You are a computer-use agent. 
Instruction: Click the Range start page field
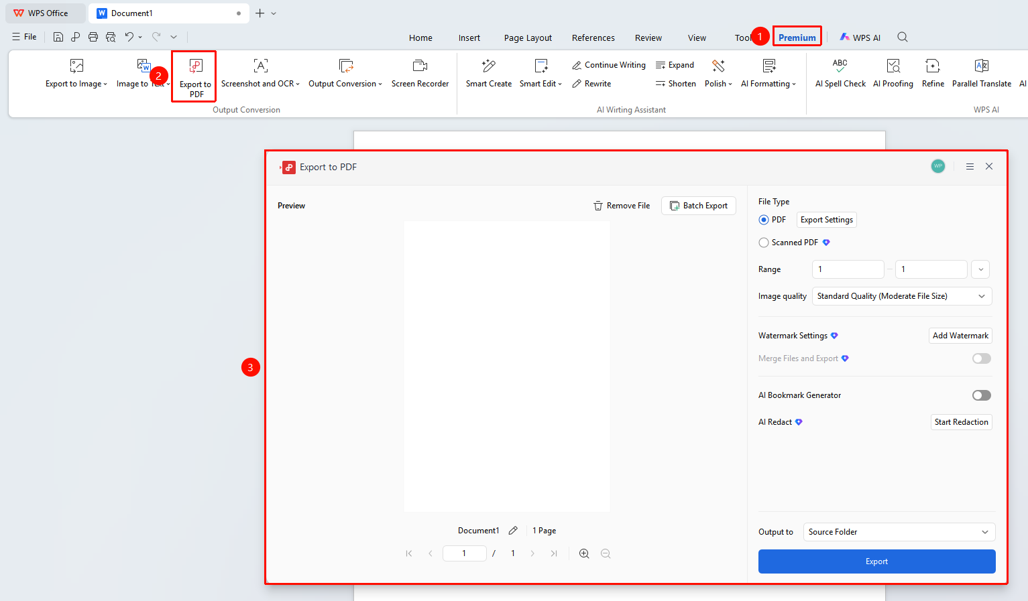tap(848, 269)
